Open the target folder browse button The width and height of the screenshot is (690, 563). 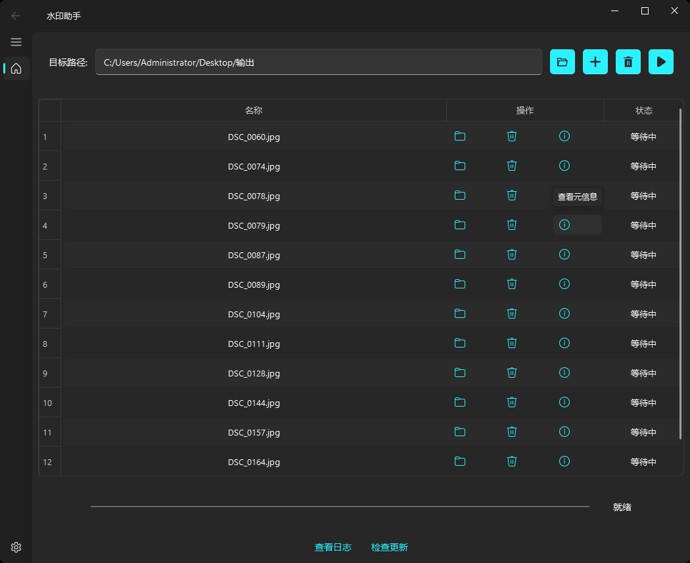point(562,62)
